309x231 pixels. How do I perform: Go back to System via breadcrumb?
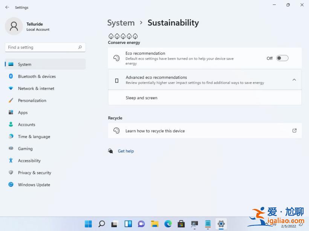click(x=121, y=23)
